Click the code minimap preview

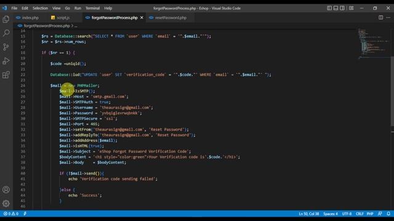374,44
